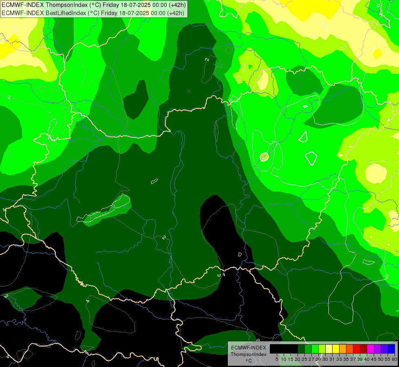The image size is (399, 367).
Task: Click the legend's ThompsonIndex label
Action: tap(249, 354)
